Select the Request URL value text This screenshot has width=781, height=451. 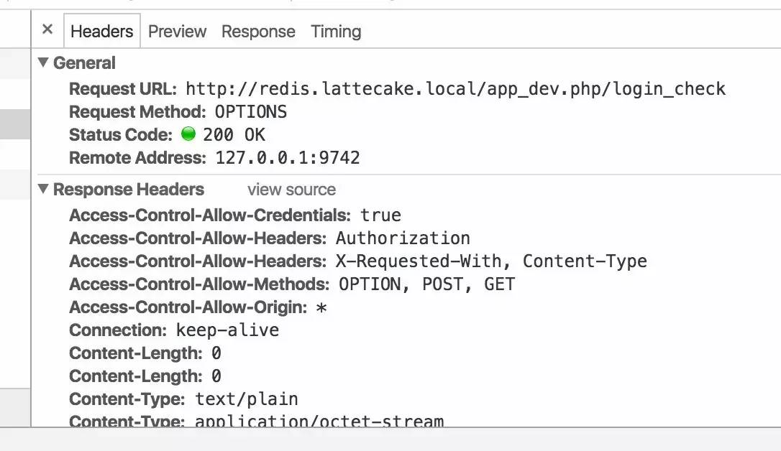tap(455, 89)
